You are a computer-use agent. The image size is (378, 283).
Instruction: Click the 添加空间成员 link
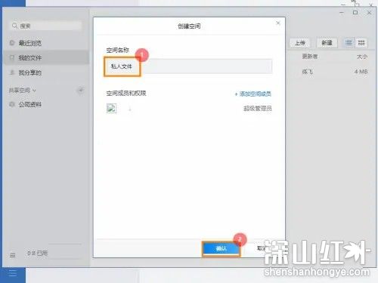253,94
